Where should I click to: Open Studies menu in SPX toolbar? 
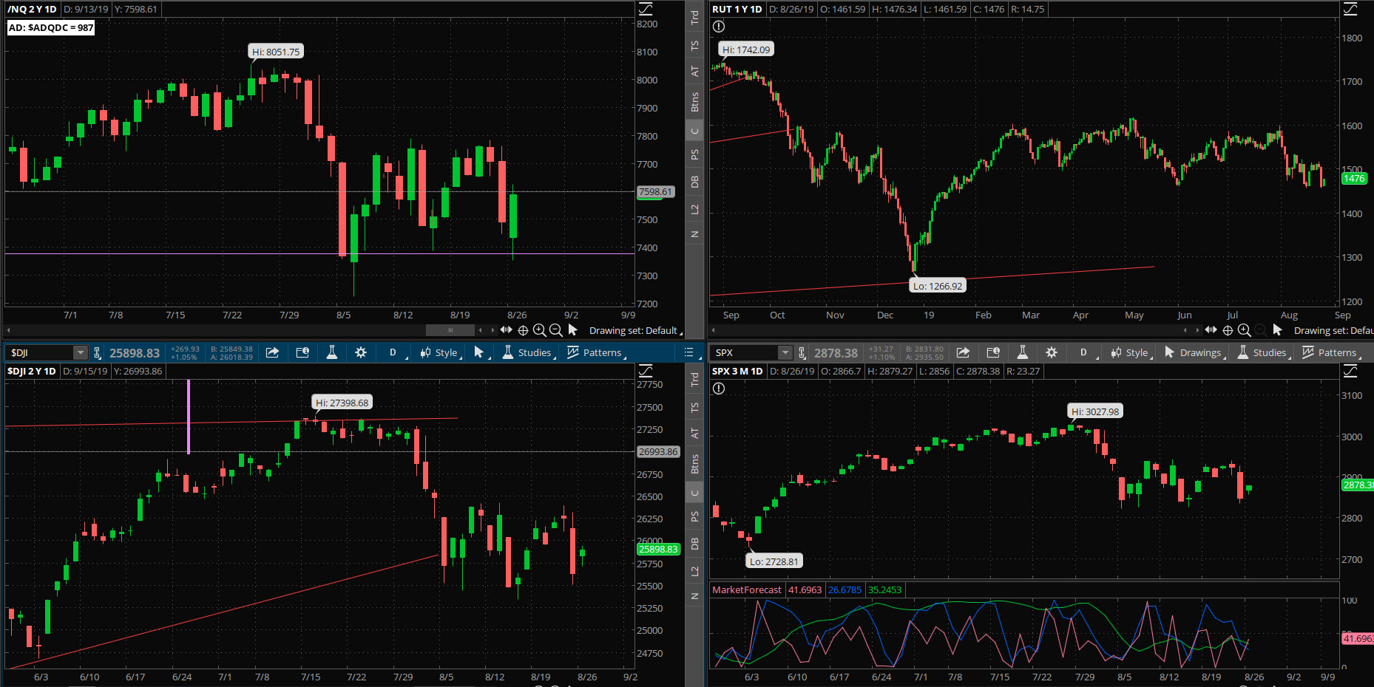point(1263,352)
